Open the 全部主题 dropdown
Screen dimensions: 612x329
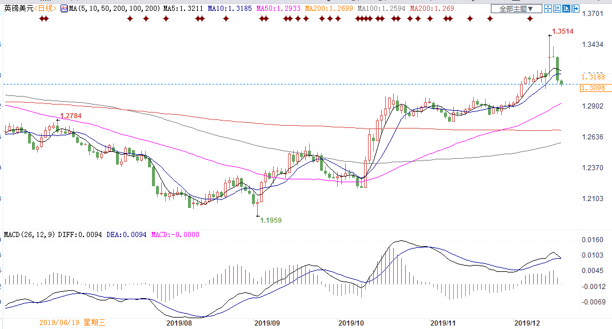[517, 9]
